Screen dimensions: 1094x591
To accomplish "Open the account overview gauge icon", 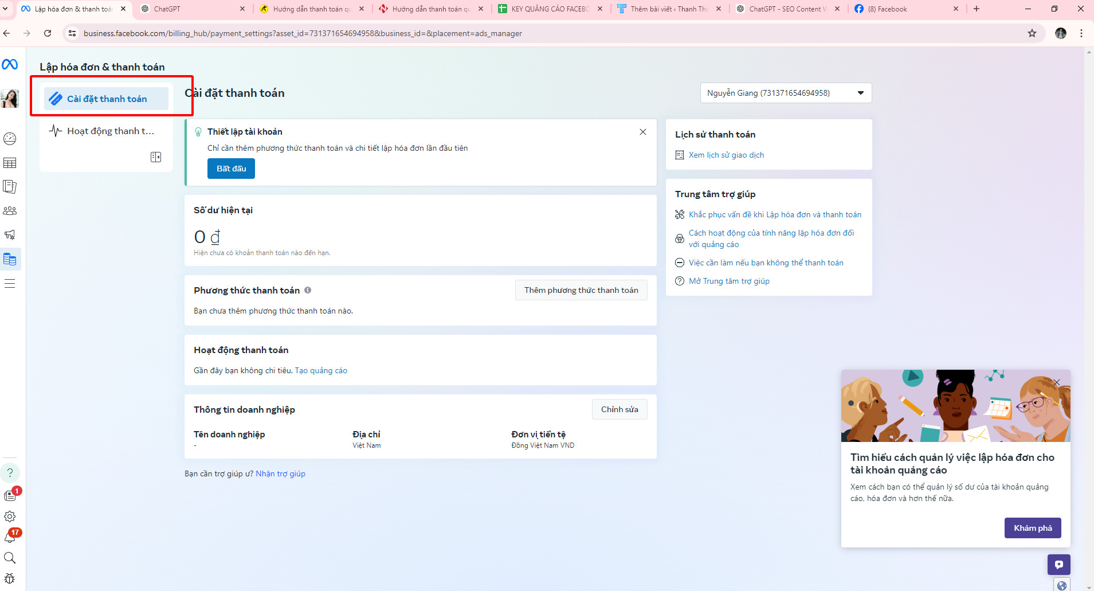I will click(10, 139).
